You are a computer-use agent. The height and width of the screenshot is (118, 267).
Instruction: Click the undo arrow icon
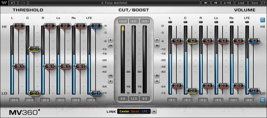13,3
